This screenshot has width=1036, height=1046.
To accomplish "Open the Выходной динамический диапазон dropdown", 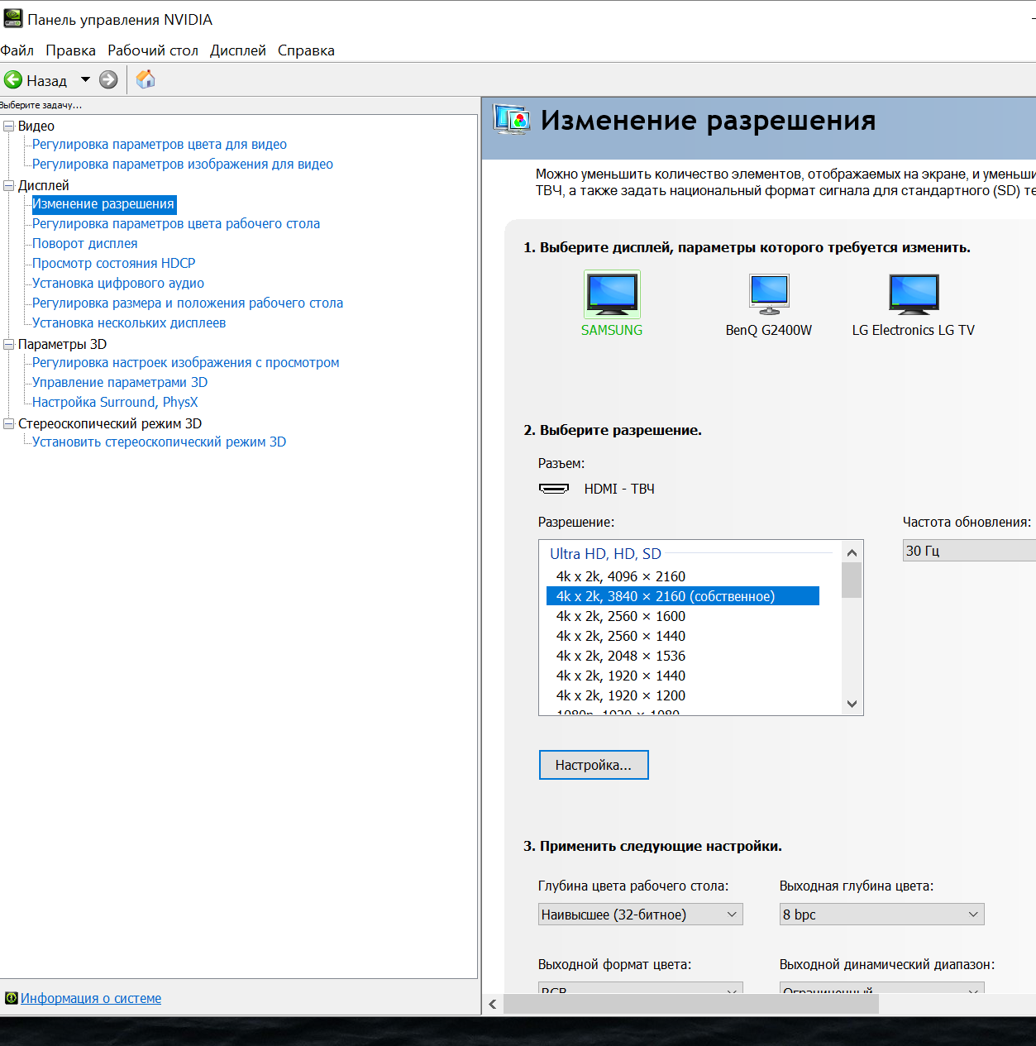I will pyautogui.click(x=881, y=988).
